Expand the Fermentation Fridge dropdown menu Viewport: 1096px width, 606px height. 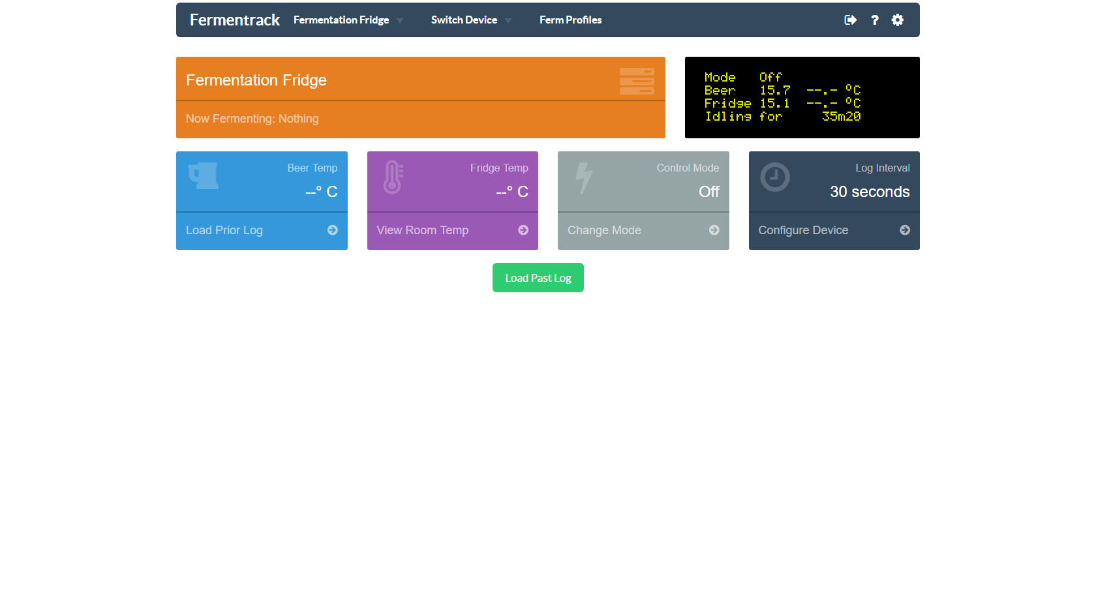(348, 20)
